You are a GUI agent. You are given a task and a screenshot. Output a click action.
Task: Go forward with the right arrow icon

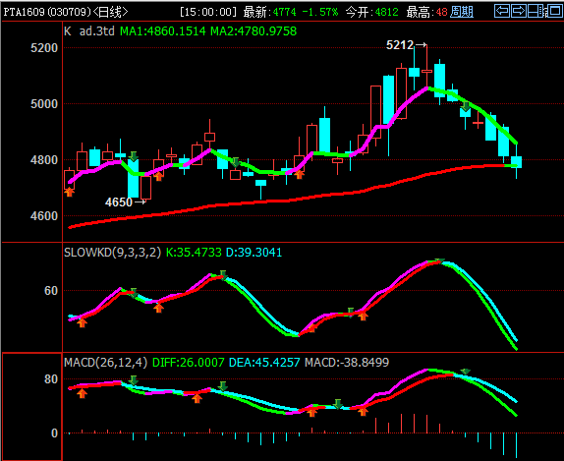pyautogui.click(x=519, y=11)
